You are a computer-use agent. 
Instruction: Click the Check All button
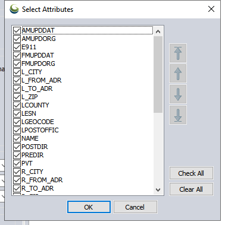coord(191,173)
